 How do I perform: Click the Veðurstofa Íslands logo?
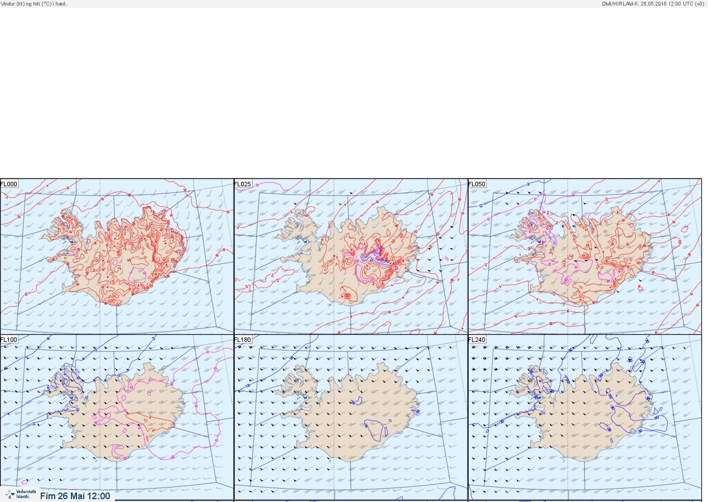20,494
